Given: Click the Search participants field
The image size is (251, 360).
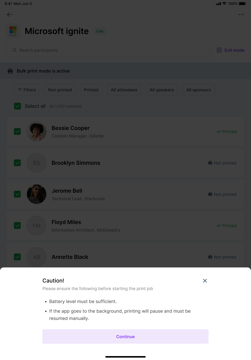Looking at the screenshot, I should tap(108, 50).
